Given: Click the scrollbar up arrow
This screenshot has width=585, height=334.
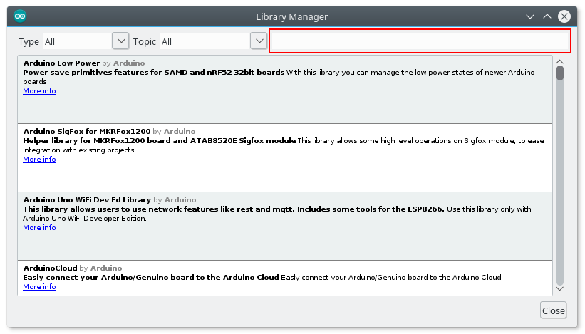Looking at the screenshot, I should pyautogui.click(x=560, y=61).
